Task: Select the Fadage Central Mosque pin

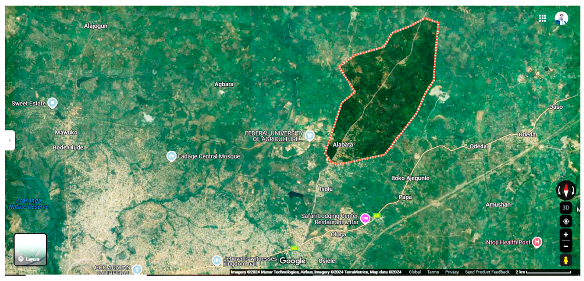Action: click(171, 156)
